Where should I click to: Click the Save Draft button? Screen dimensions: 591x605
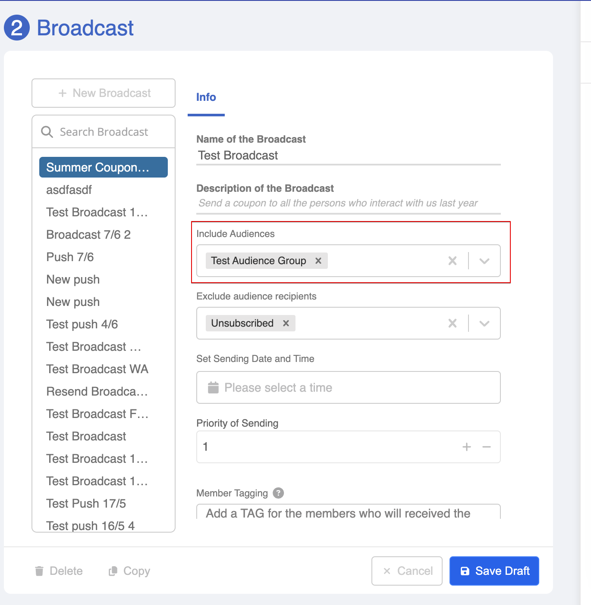(x=494, y=571)
